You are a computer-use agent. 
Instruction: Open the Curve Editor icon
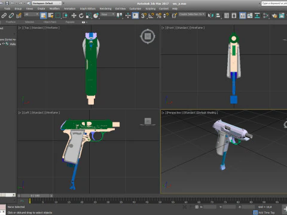tap(250, 16)
